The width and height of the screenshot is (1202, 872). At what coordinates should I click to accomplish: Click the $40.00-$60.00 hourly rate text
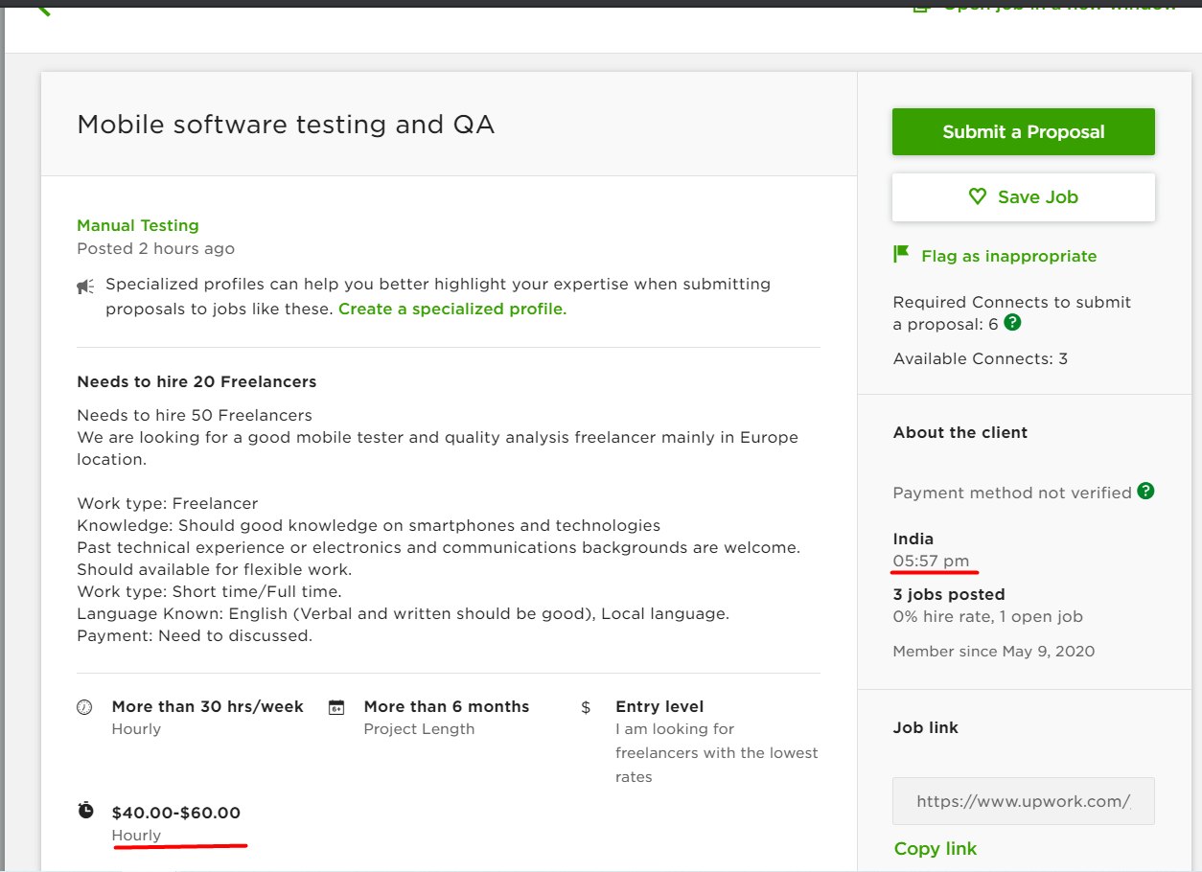click(x=176, y=813)
